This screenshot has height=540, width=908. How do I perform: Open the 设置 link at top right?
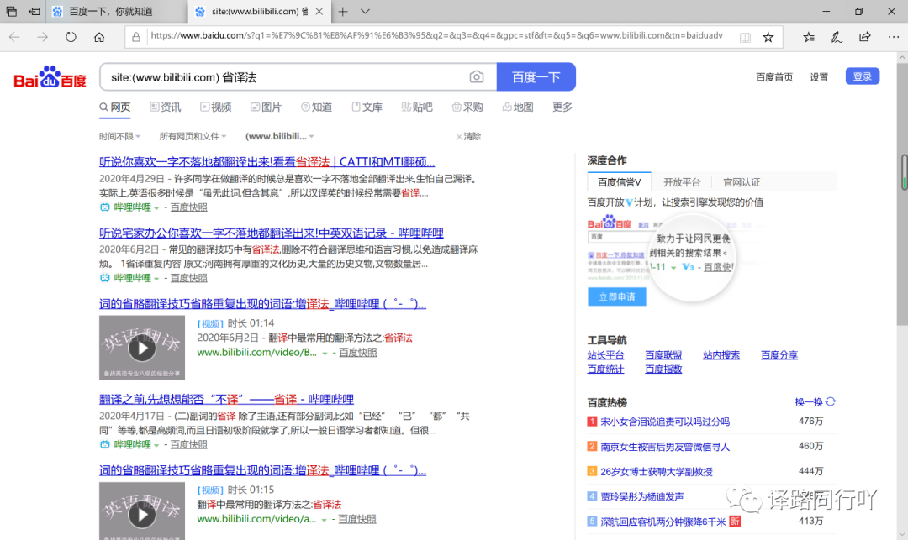(x=819, y=77)
